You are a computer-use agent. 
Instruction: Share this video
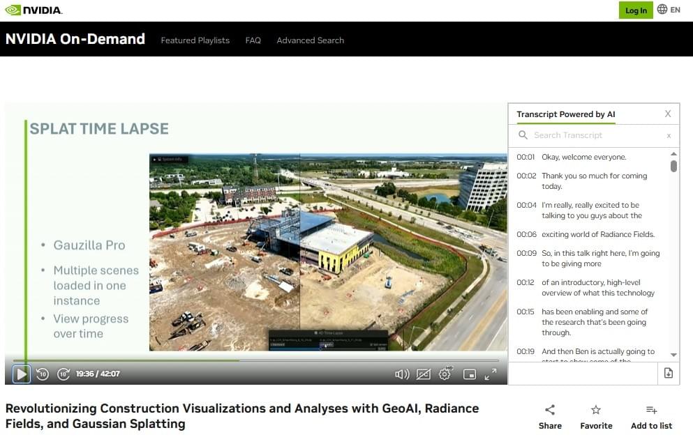(550, 417)
